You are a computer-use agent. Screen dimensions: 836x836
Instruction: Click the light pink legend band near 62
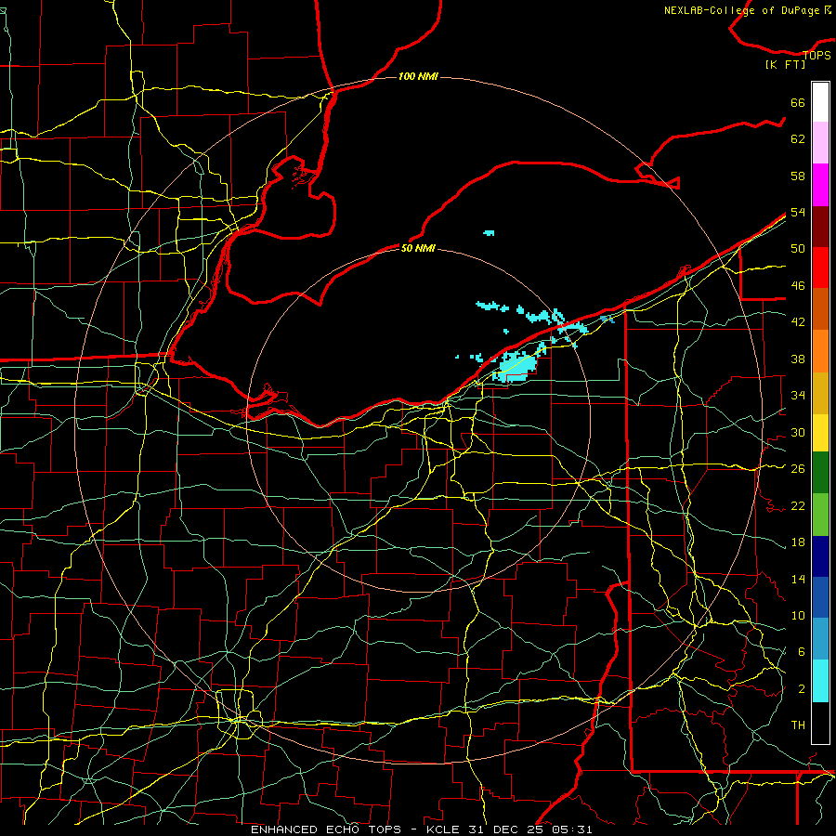click(x=820, y=143)
